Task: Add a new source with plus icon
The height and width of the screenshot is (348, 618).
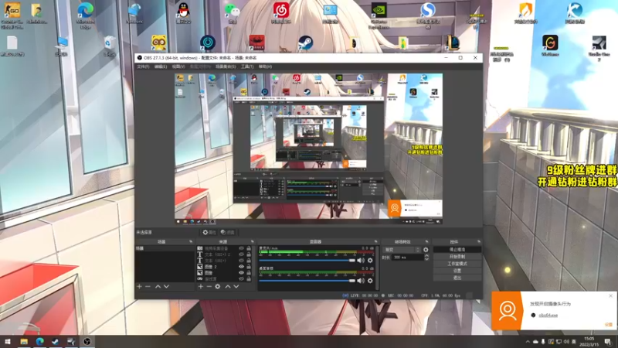Action: point(201,286)
